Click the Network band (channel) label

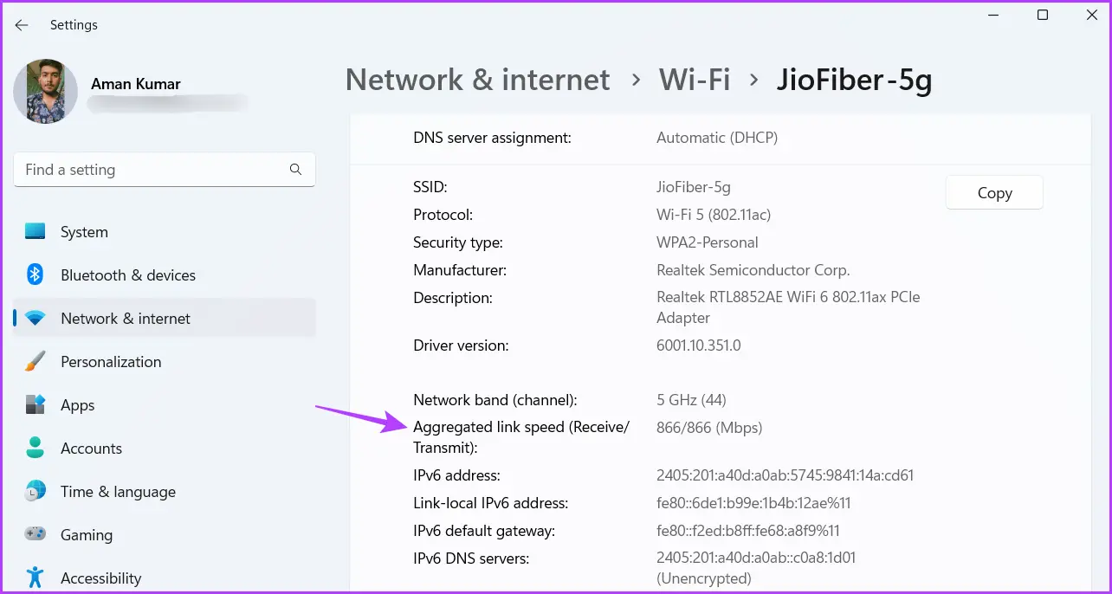tap(495, 400)
